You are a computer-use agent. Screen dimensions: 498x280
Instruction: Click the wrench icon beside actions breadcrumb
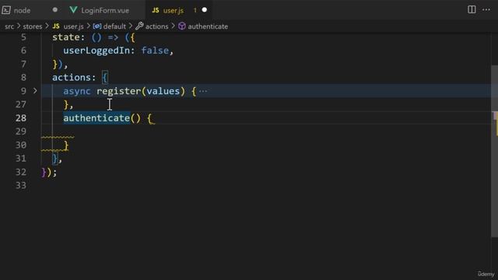pyautogui.click(x=139, y=26)
